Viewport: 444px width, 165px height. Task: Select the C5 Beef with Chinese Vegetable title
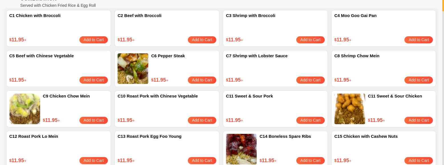[42, 56]
